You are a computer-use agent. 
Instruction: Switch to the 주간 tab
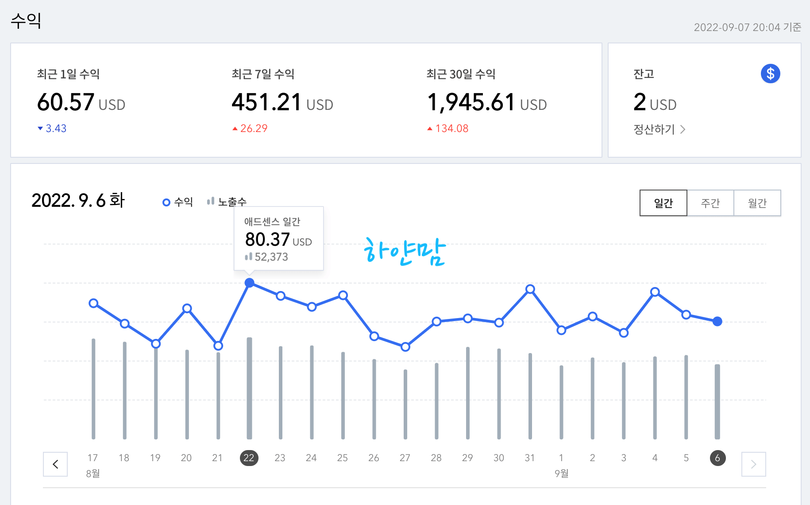[x=710, y=202]
